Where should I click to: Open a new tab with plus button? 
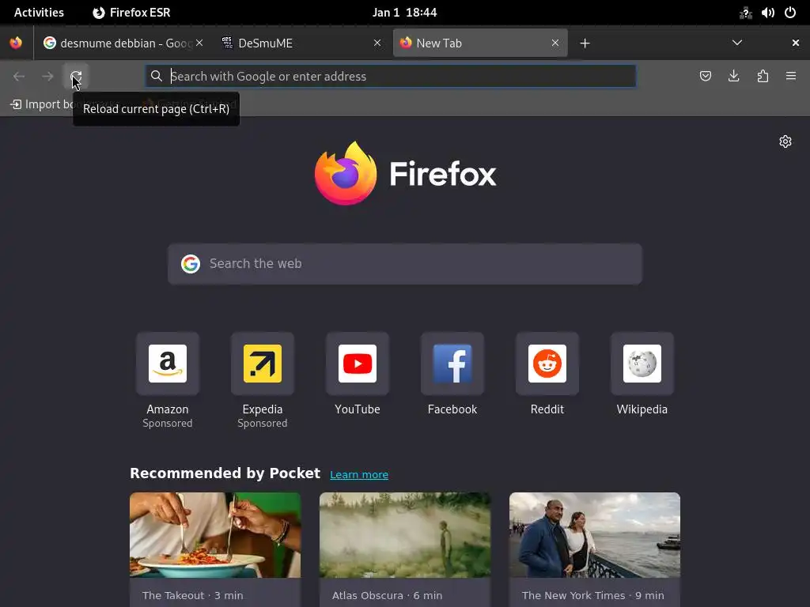point(585,43)
